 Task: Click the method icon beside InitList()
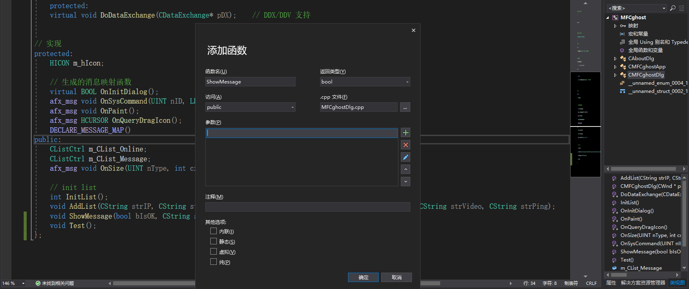(614, 203)
